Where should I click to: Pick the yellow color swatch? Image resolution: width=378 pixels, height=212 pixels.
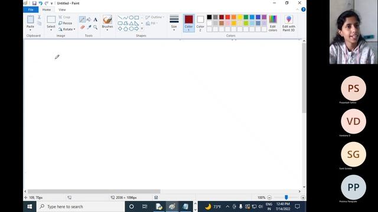(240, 17)
